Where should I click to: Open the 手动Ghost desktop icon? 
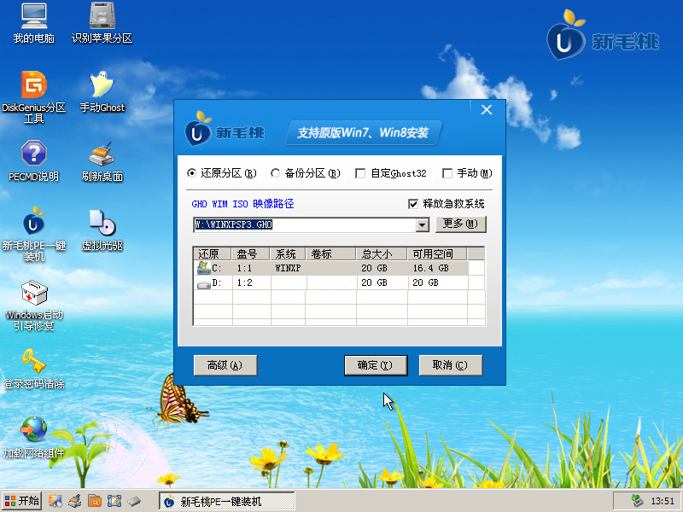(102, 86)
